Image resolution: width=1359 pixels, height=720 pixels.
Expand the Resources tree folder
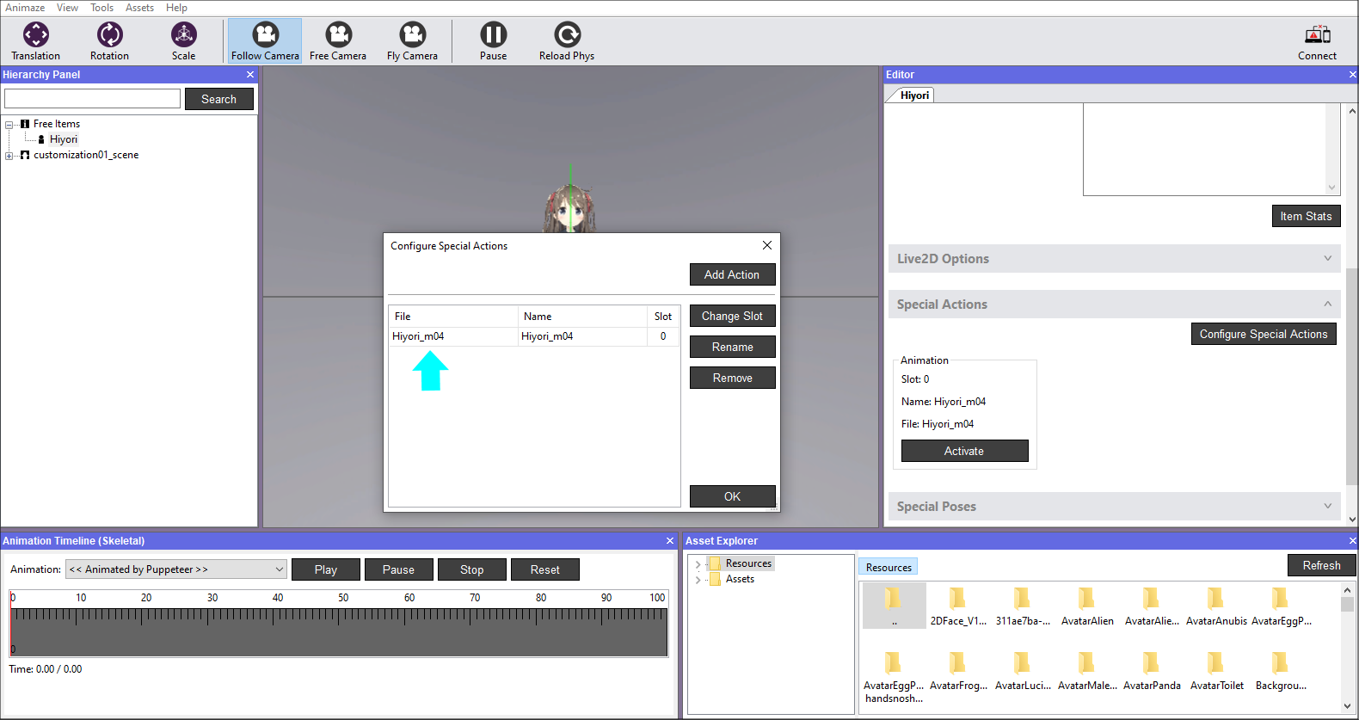(x=698, y=564)
